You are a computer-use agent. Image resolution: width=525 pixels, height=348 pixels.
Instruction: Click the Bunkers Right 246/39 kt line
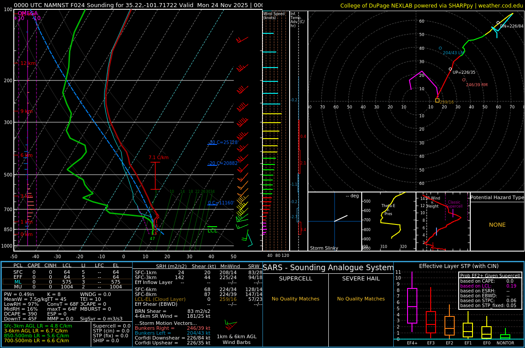(x=173, y=328)
